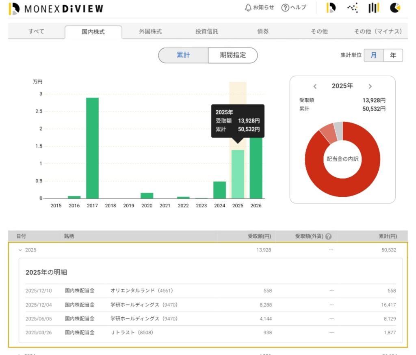
Task: Select the 国内株式 tab
Action: (x=93, y=32)
